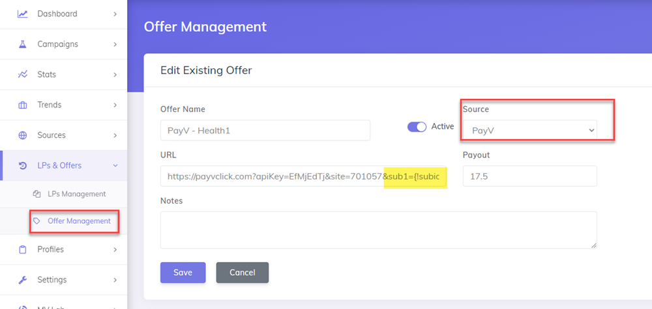
Task: Go to LPs Management submenu
Action: pos(64,194)
